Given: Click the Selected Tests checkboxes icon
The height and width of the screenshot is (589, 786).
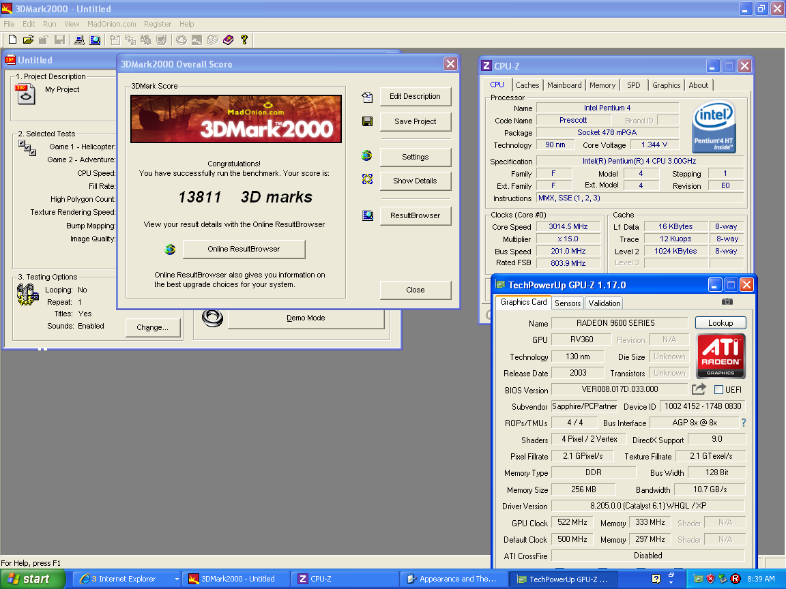Looking at the screenshot, I should tap(27, 148).
